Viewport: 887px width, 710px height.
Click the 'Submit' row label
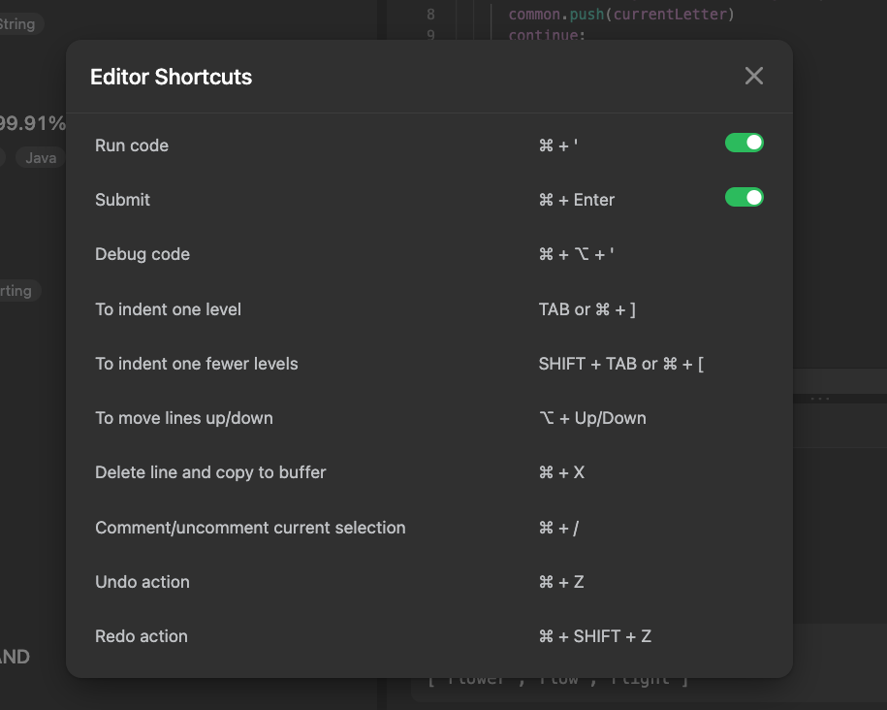pos(122,200)
